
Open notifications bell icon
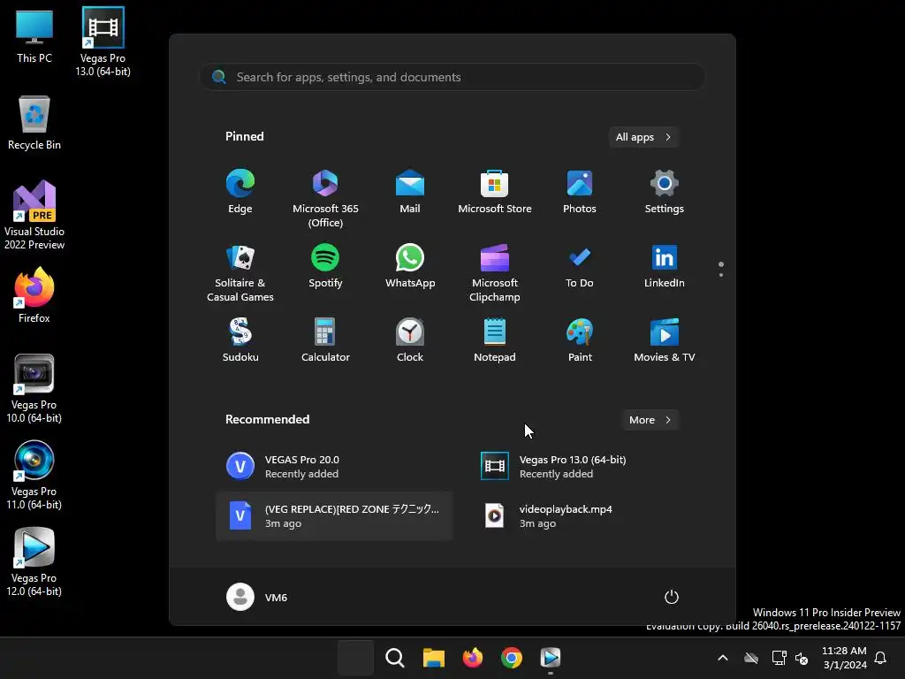881,658
